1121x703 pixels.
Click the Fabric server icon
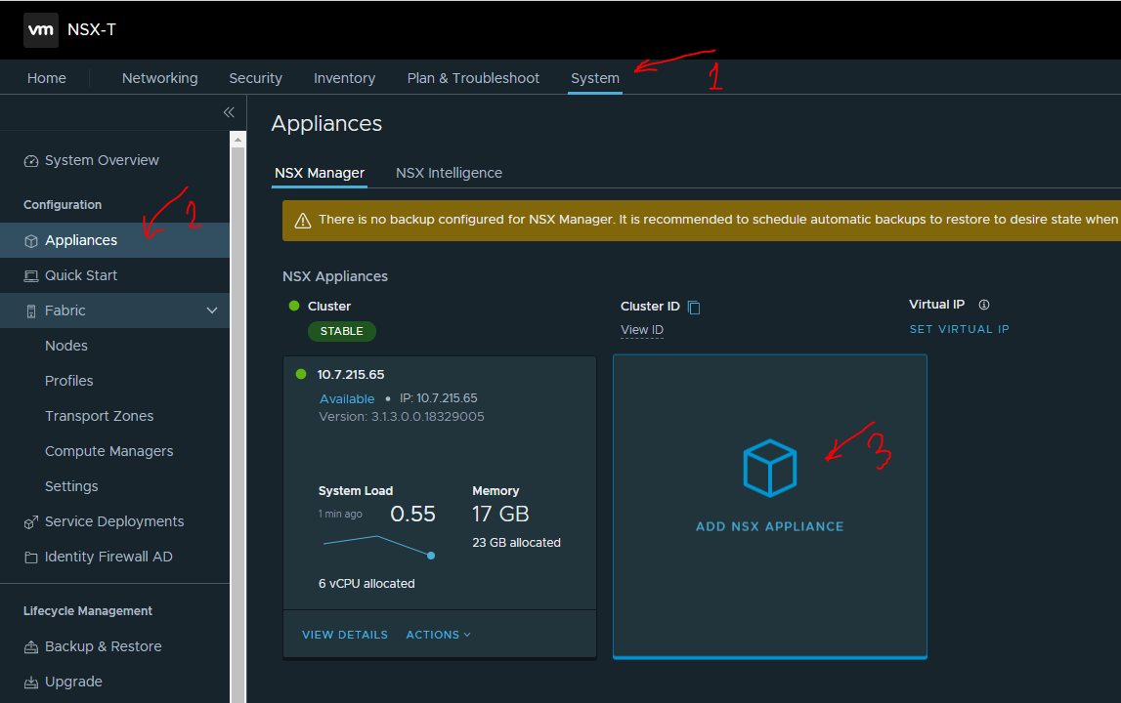pos(30,310)
